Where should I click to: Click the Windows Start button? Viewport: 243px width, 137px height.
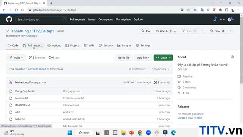(x=70, y=133)
